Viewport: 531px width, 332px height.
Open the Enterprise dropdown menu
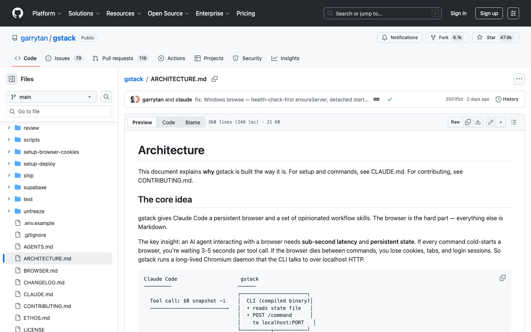pos(213,13)
